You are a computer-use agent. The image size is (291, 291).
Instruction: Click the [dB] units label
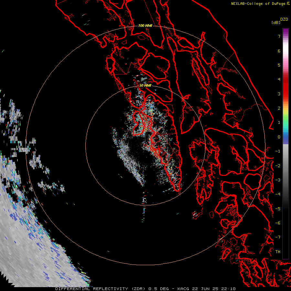click(x=276, y=22)
